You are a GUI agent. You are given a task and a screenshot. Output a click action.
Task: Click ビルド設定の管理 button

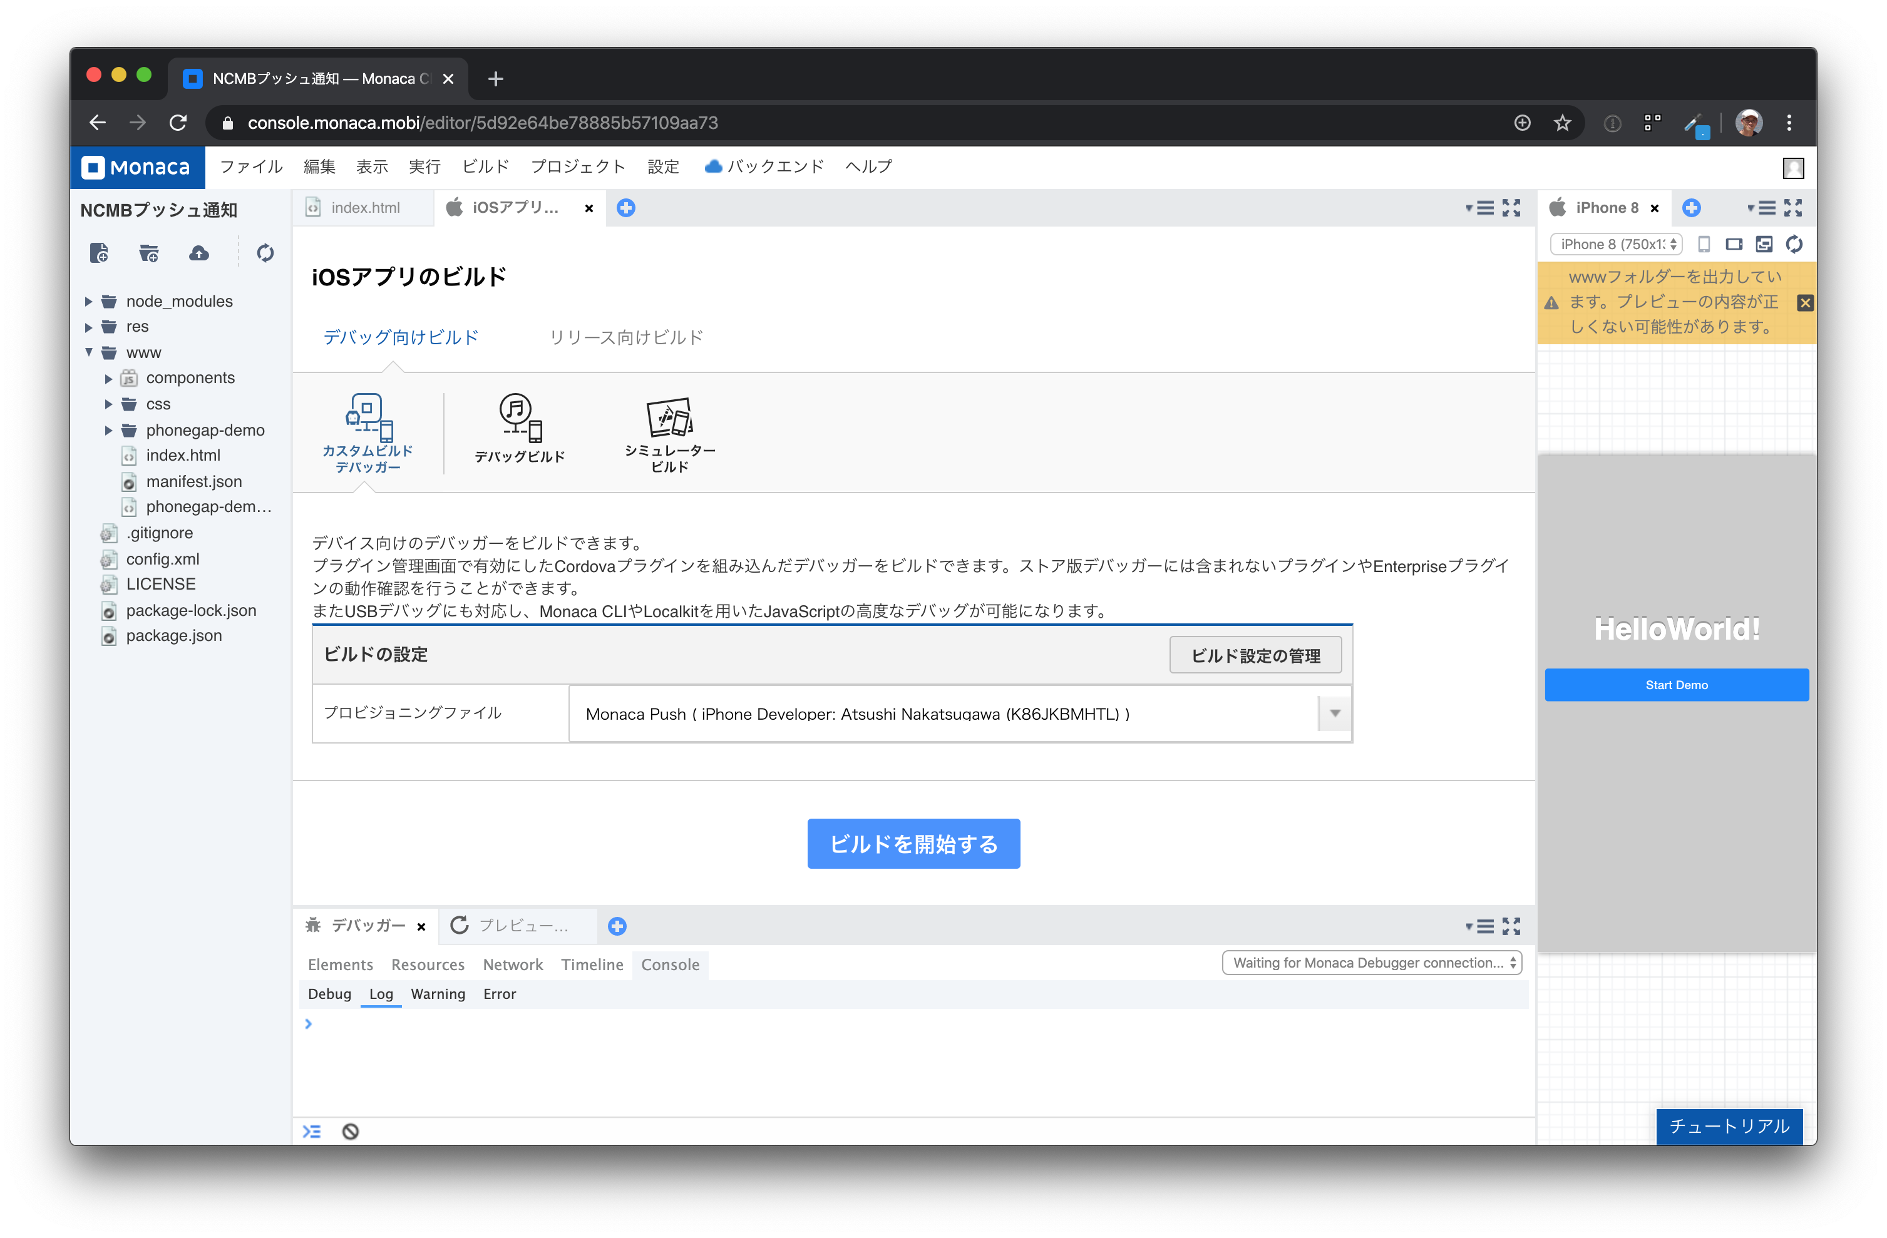pos(1255,655)
